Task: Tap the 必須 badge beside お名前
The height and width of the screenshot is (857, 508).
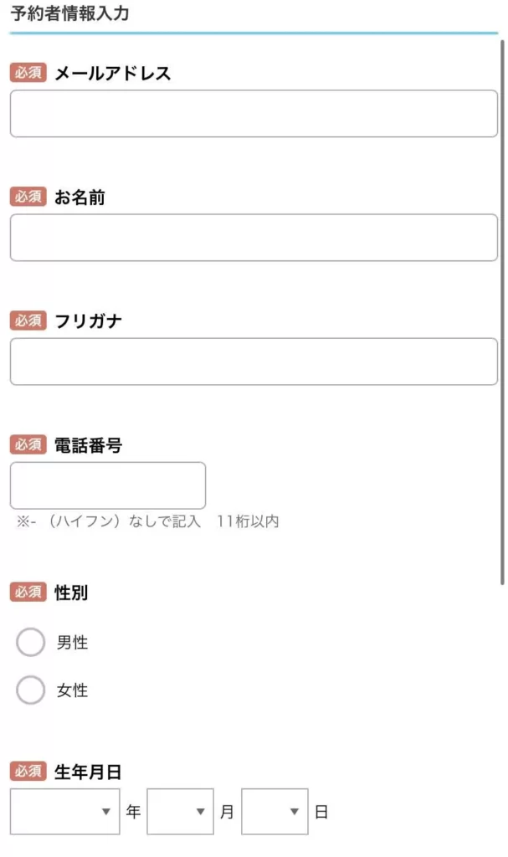Action: click(28, 197)
